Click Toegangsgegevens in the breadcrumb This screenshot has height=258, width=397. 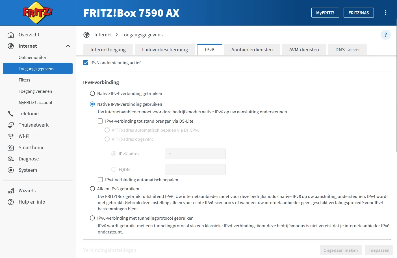pyautogui.click(x=142, y=35)
